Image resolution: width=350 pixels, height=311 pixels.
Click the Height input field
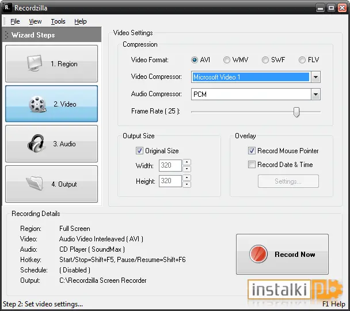click(170, 181)
